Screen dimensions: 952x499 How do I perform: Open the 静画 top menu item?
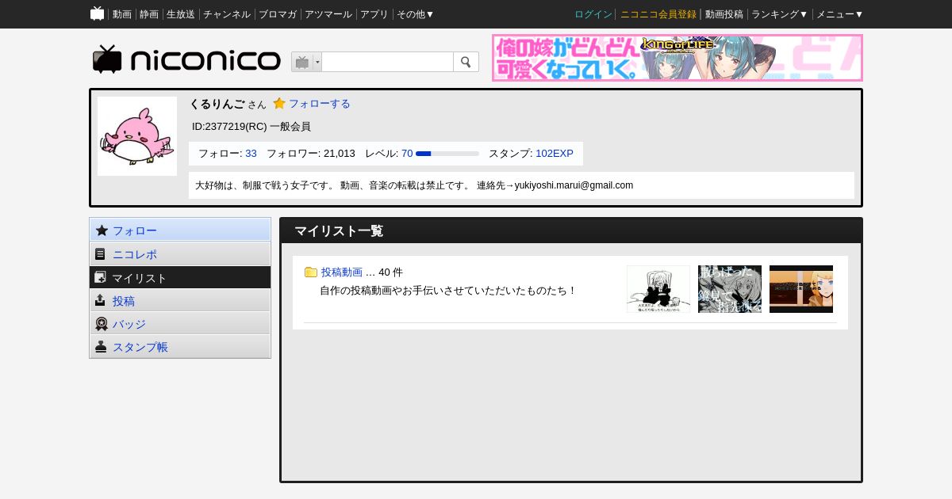149,14
